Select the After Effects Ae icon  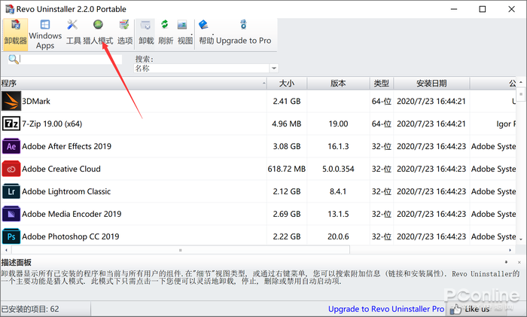tap(11, 146)
